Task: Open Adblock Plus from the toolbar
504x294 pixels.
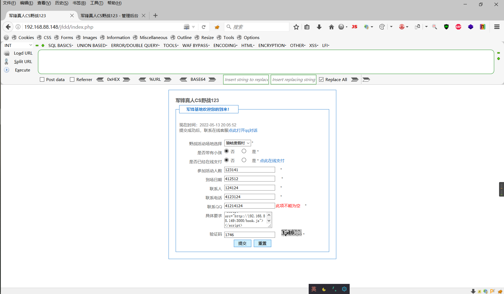Action: pos(458,27)
